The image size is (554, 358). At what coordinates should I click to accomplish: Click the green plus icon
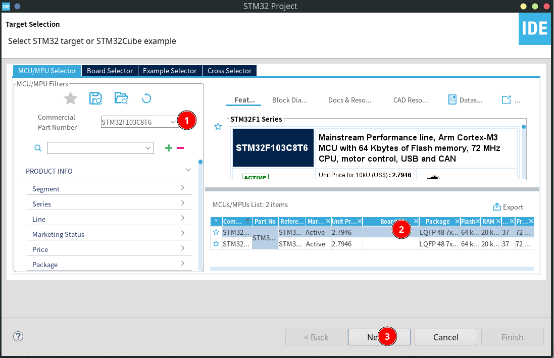tap(169, 148)
